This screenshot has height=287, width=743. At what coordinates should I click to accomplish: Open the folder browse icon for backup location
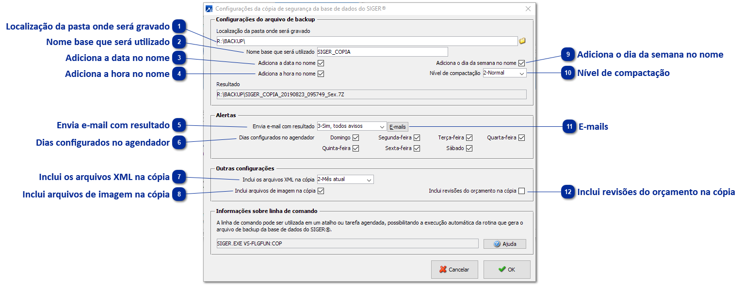click(x=521, y=41)
